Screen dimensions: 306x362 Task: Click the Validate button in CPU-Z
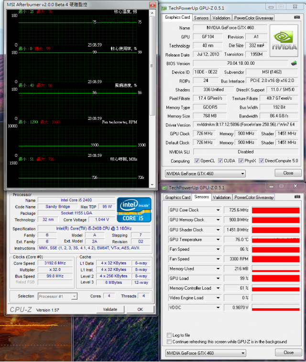[x=110, y=309]
